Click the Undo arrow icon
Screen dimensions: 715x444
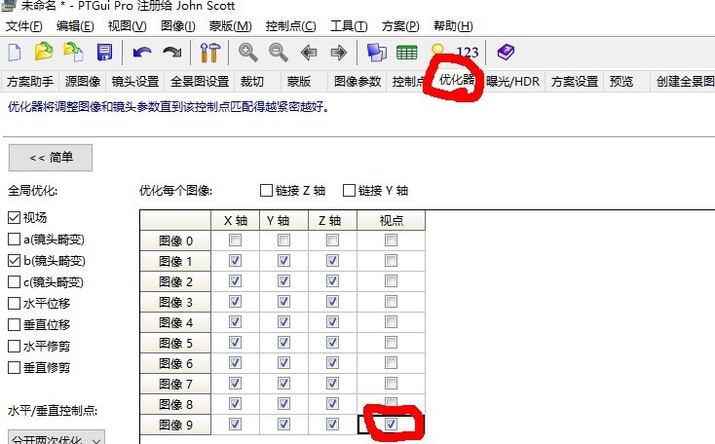click(x=142, y=53)
